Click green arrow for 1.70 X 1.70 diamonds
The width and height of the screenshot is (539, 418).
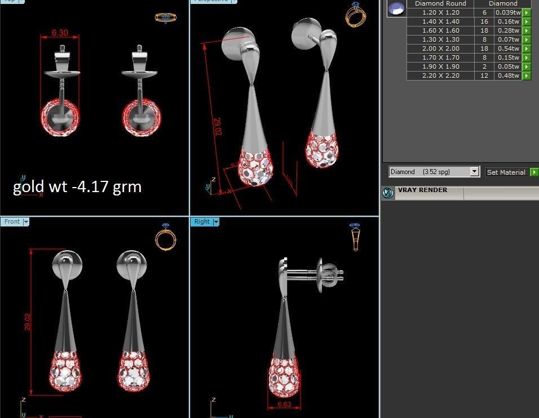pyautogui.click(x=526, y=57)
